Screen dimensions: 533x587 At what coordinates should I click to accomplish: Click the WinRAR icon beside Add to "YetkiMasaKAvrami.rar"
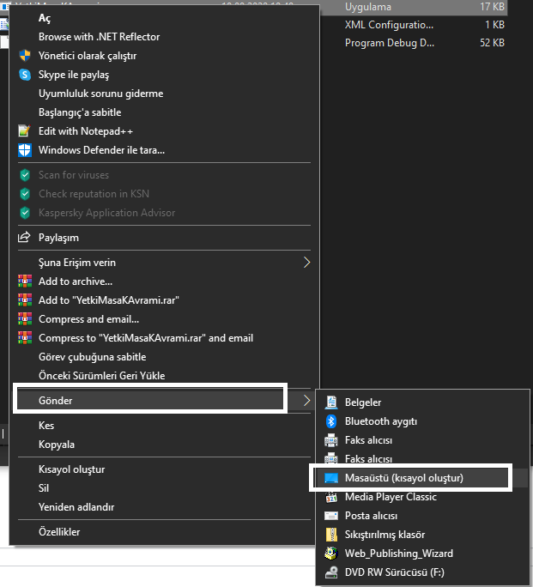tap(25, 300)
